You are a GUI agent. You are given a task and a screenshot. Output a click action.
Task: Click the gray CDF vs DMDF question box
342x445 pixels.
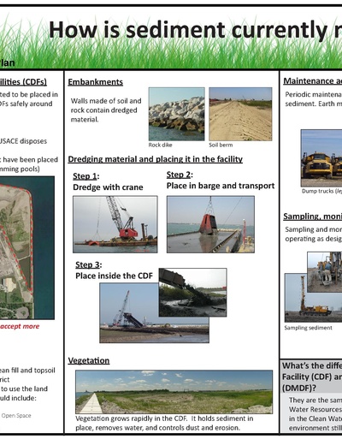tap(311, 396)
